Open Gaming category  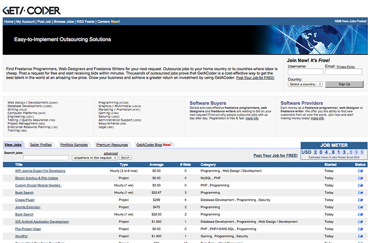coord(108,113)
